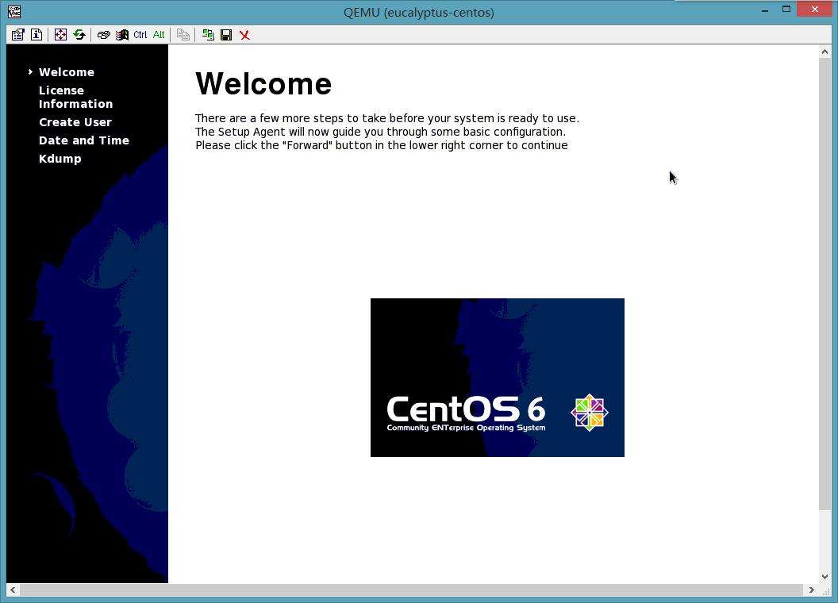Save connection using floppy disk icon
Screen dimensions: 838x603
[226, 35]
